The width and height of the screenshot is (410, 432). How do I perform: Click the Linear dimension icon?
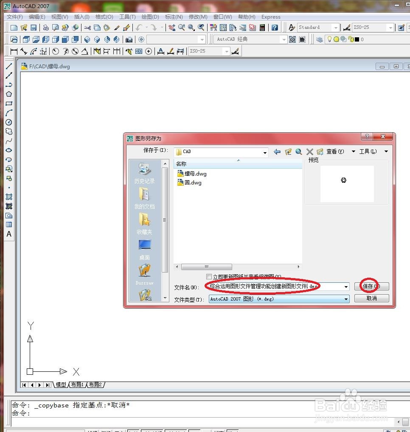pyautogui.click(x=14, y=51)
